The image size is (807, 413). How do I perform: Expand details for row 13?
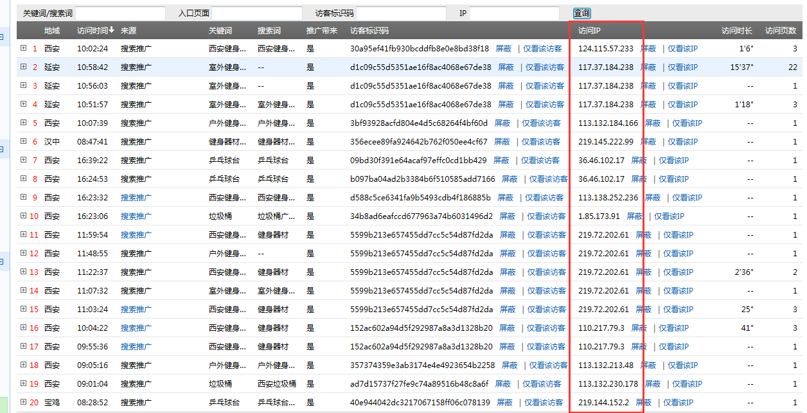point(24,272)
